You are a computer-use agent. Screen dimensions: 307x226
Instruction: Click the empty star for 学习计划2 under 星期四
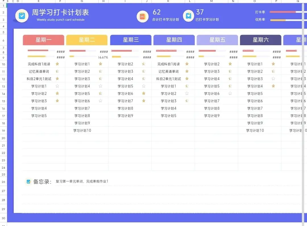[x=187, y=93]
